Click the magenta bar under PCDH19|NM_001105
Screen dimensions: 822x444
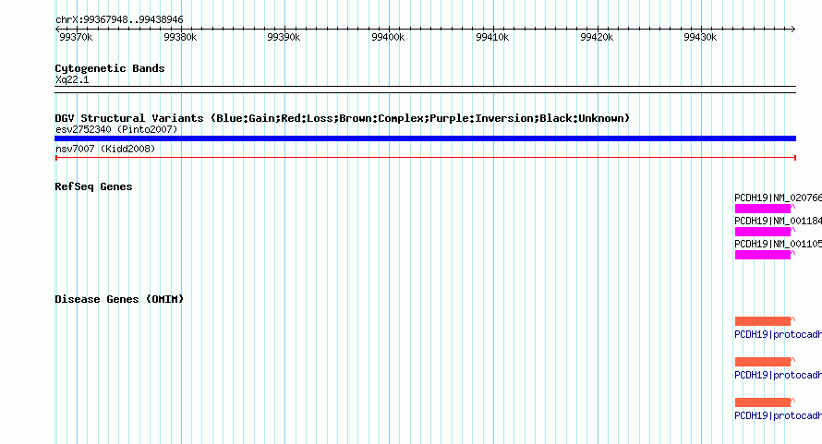pyautogui.click(x=763, y=255)
